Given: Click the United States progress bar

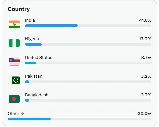Looking at the screenshot, I should coord(88,63).
